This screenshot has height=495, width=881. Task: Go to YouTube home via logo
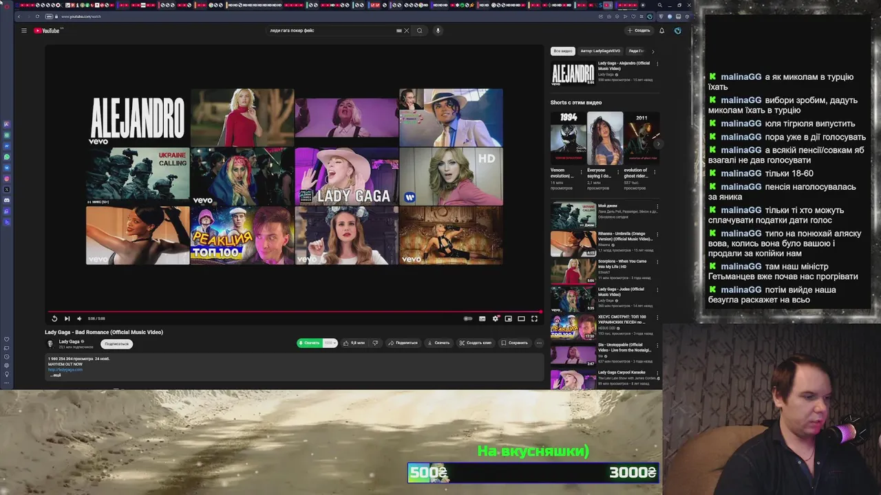[x=48, y=30]
